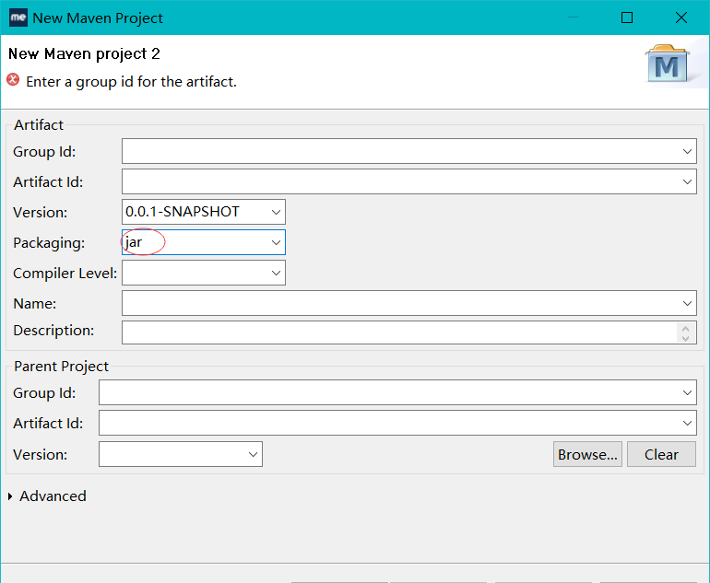Screen dimensions: 710x583
Task: Open the Packaging dropdown arrow
Action: pyautogui.click(x=276, y=242)
